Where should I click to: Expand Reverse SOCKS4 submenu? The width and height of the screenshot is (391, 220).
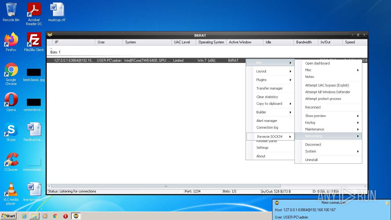[270, 137]
